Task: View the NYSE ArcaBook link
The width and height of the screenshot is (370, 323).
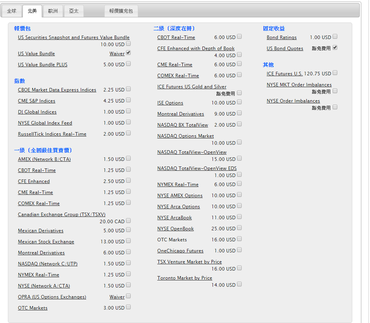Action: pyautogui.click(x=175, y=218)
